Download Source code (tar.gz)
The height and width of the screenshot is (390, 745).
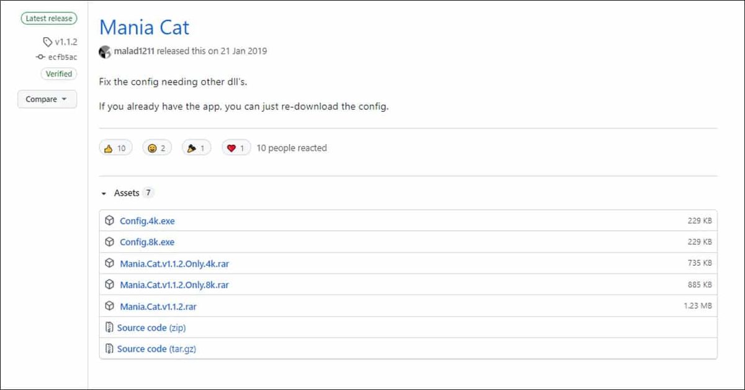(x=156, y=349)
